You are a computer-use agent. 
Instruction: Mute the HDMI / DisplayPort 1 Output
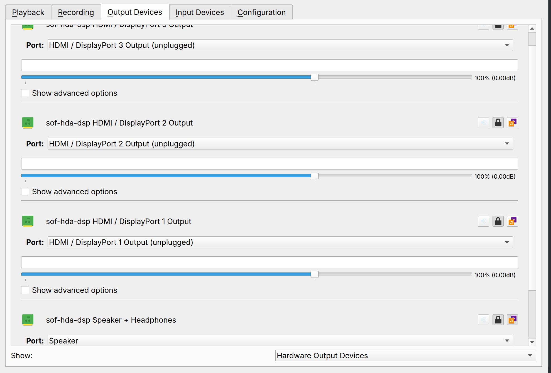click(484, 221)
